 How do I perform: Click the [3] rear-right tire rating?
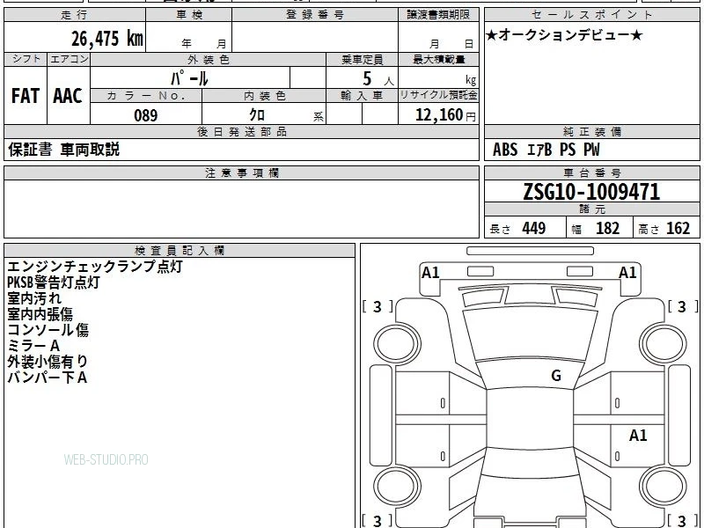point(683,521)
